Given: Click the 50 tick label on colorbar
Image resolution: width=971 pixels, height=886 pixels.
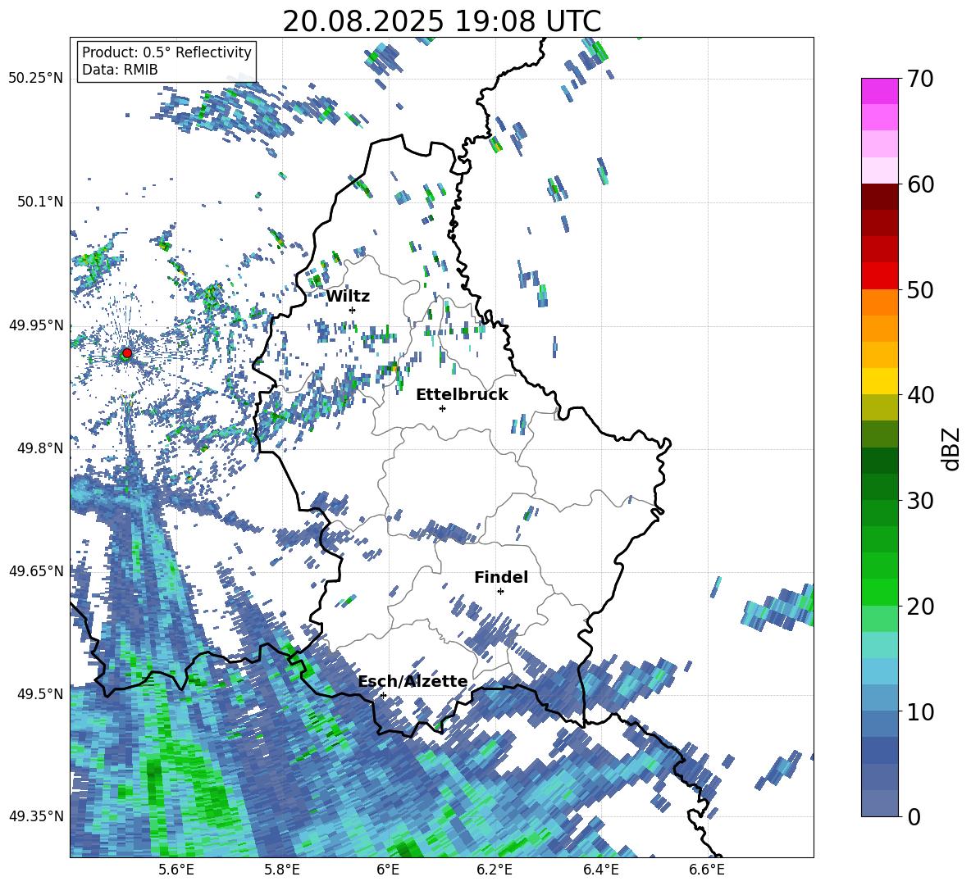Looking at the screenshot, I should pos(920,290).
